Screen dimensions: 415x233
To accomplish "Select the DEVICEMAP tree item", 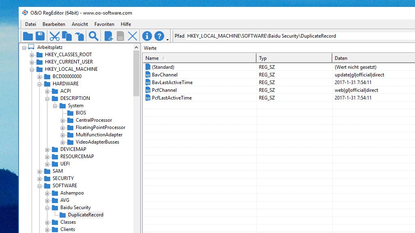I will click(x=73, y=149).
